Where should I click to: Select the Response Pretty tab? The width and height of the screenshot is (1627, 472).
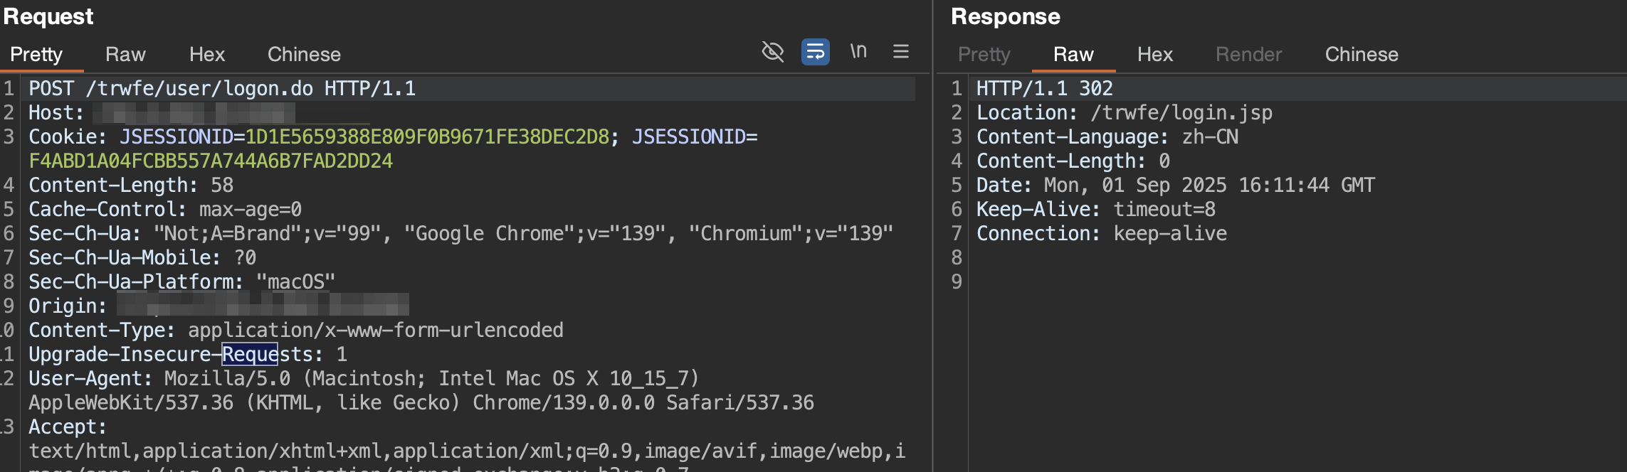(984, 55)
